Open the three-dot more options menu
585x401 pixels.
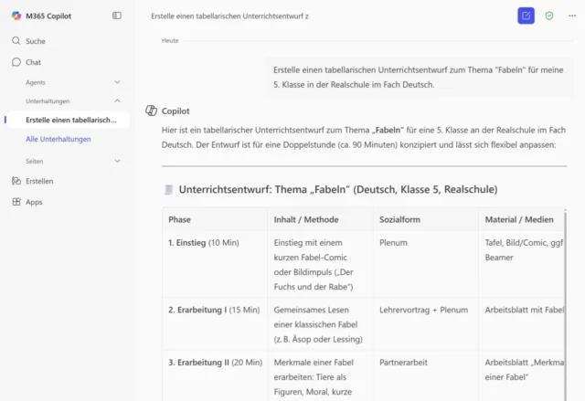pyautogui.click(x=572, y=16)
